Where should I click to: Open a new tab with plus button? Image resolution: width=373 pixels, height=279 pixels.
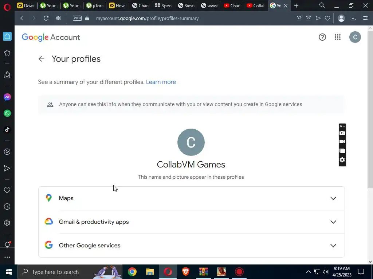297,6
